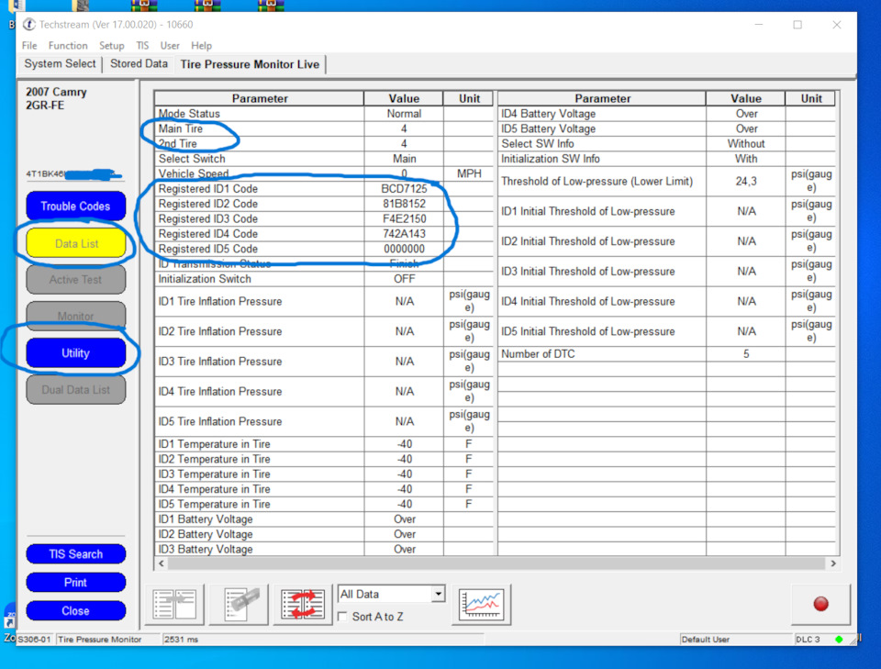Click the Registered ID5 Code value 0000000

point(404,249)
